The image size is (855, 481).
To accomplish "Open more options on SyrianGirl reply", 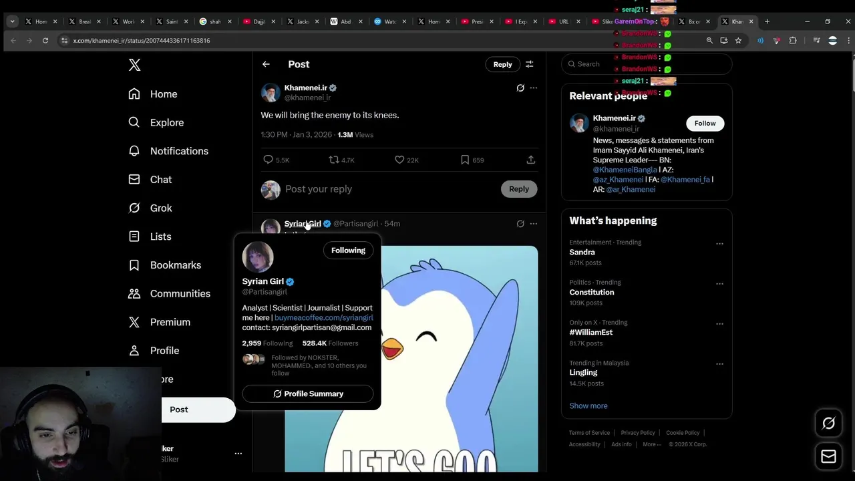I will pyautogui.click(x=533, y=224).
